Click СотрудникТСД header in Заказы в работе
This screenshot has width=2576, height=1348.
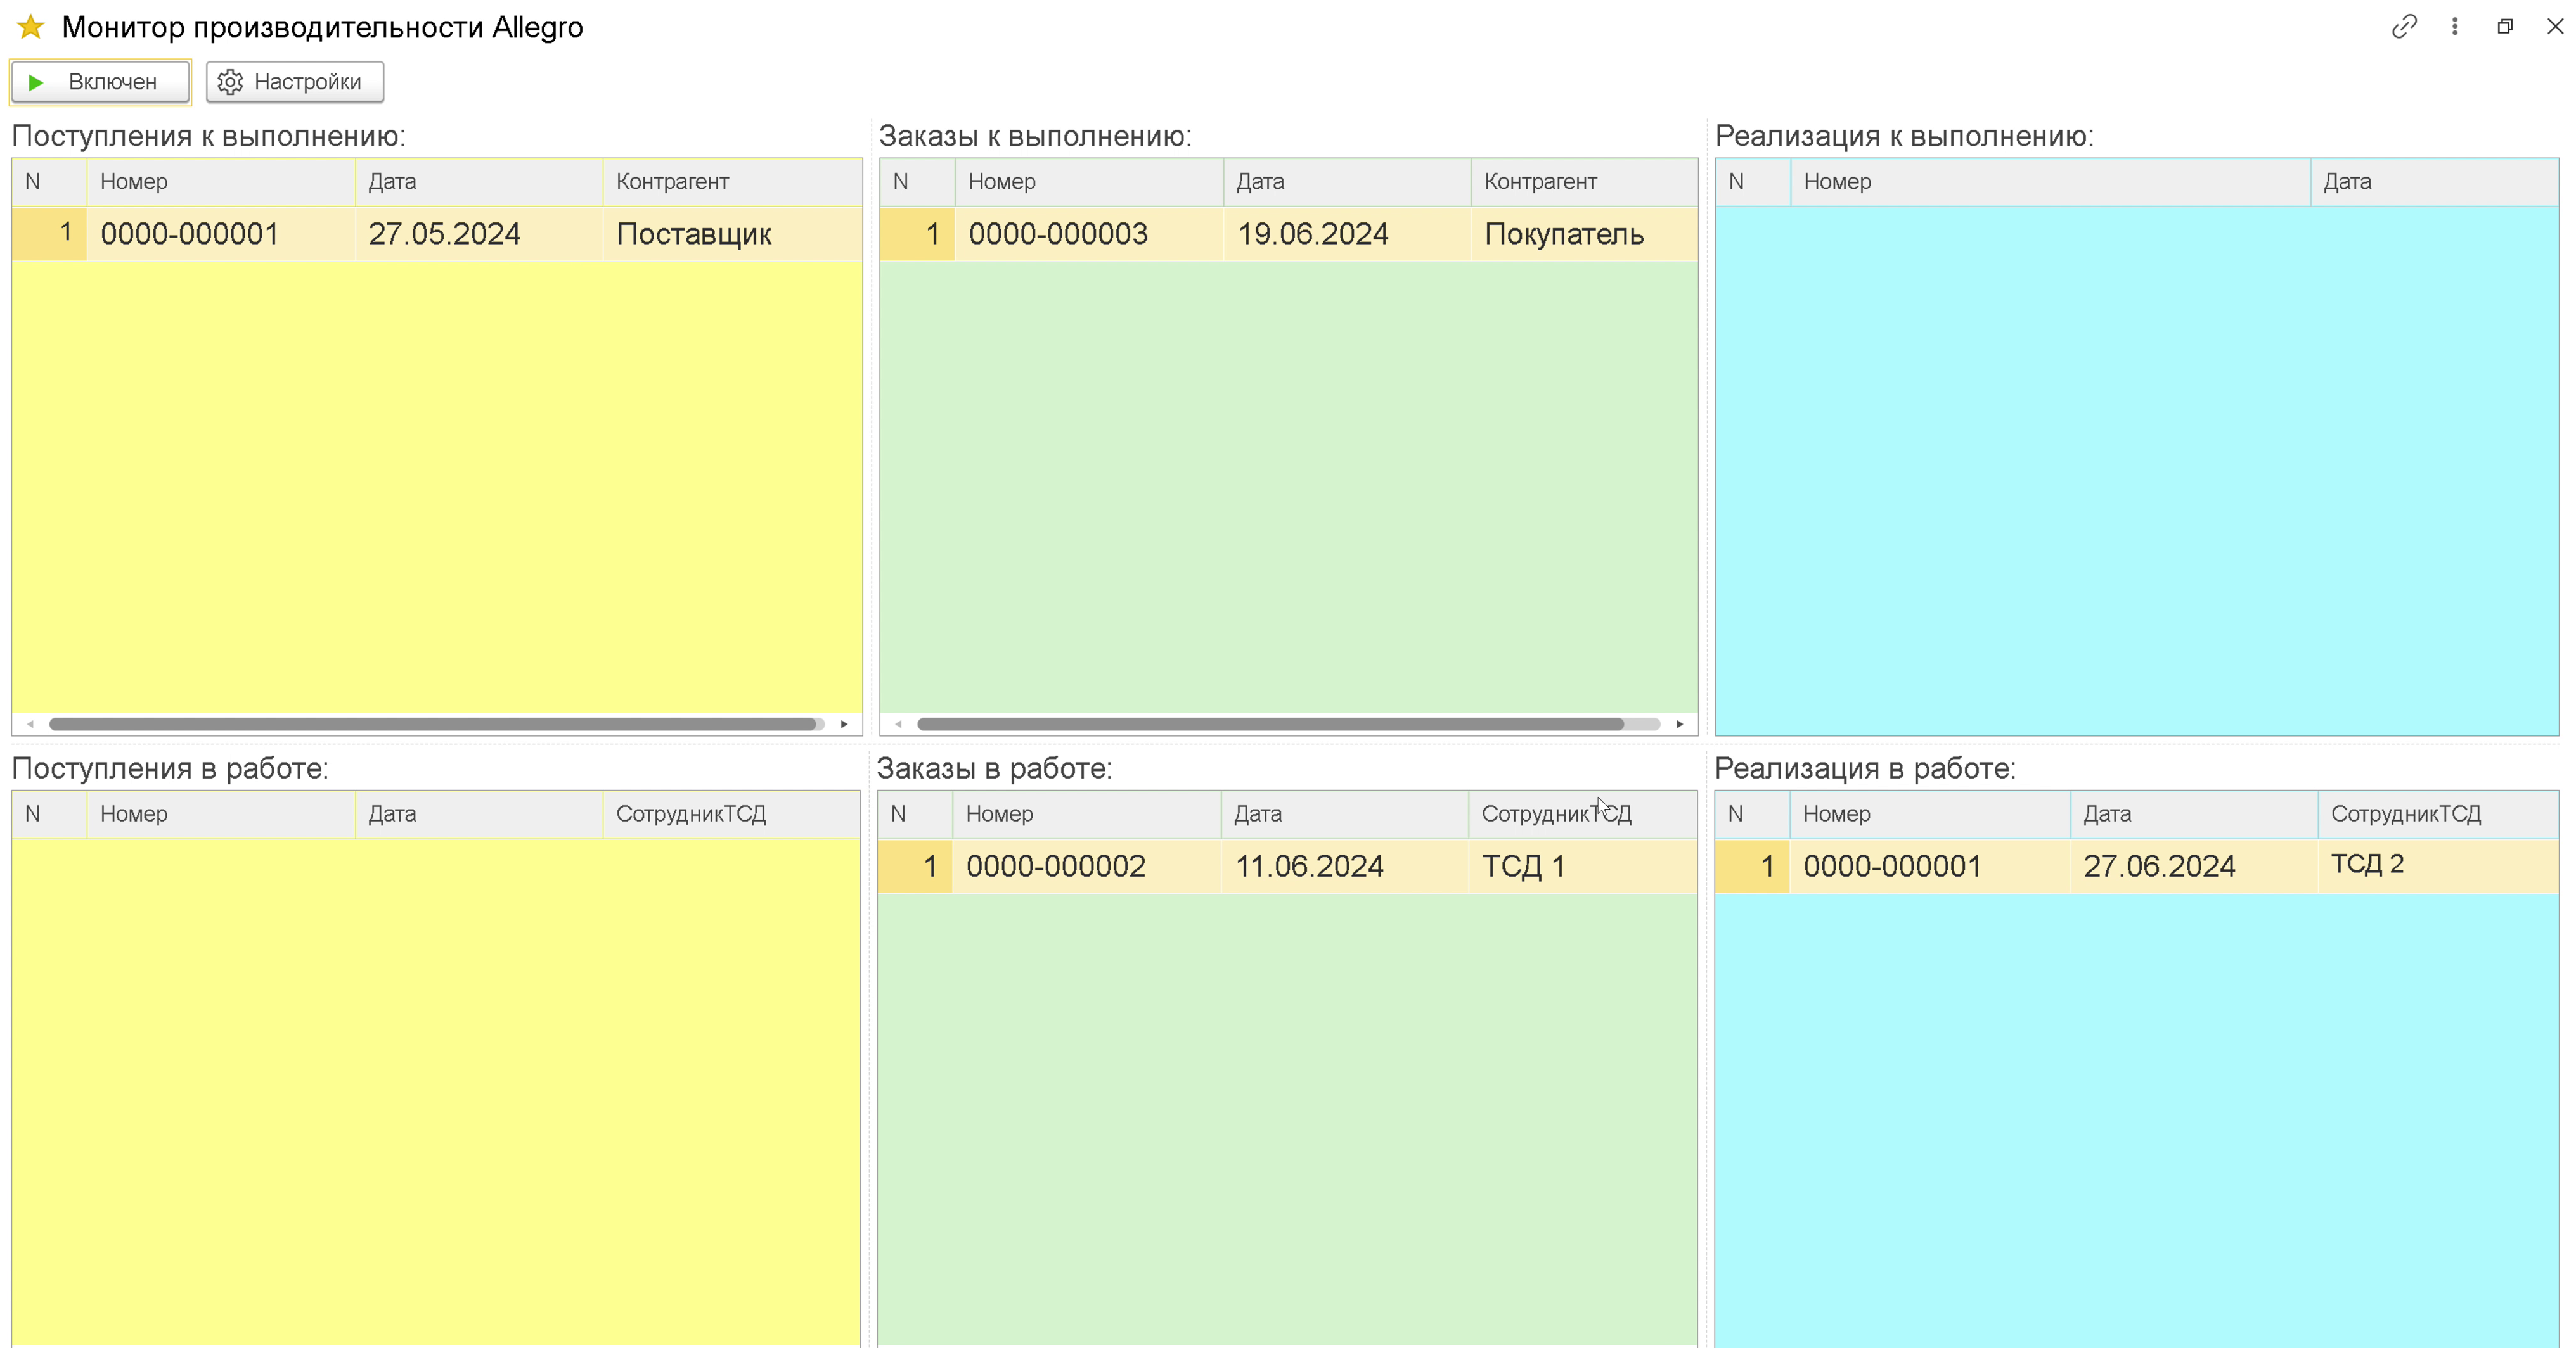pos(1583,813)
